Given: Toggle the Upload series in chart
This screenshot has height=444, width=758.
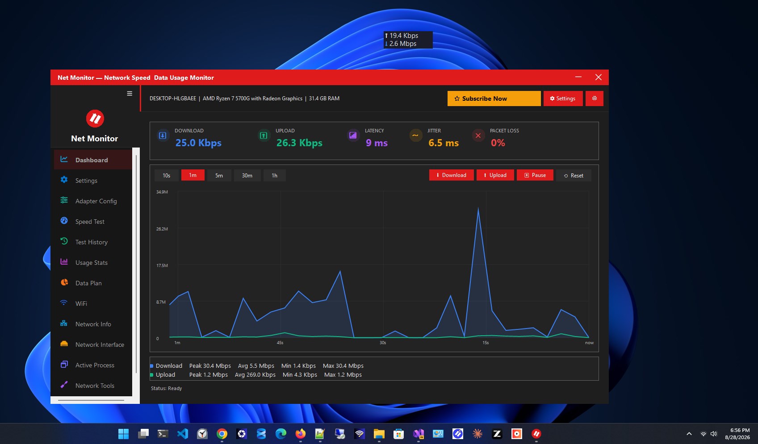Looking at the screenshot, I should [495, 175].
